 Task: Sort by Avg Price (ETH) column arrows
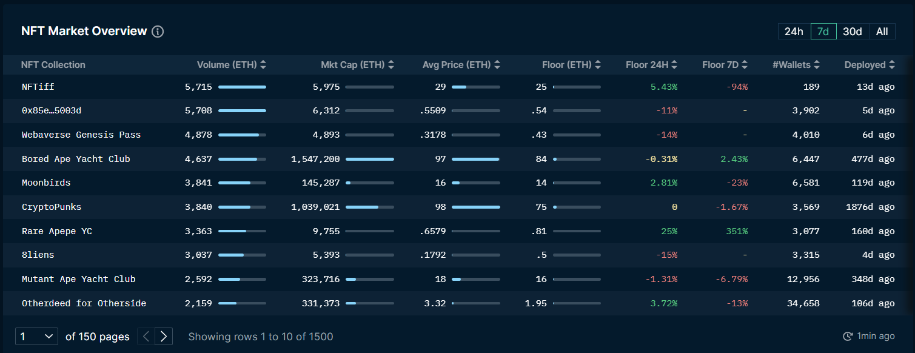coord(497,65)
